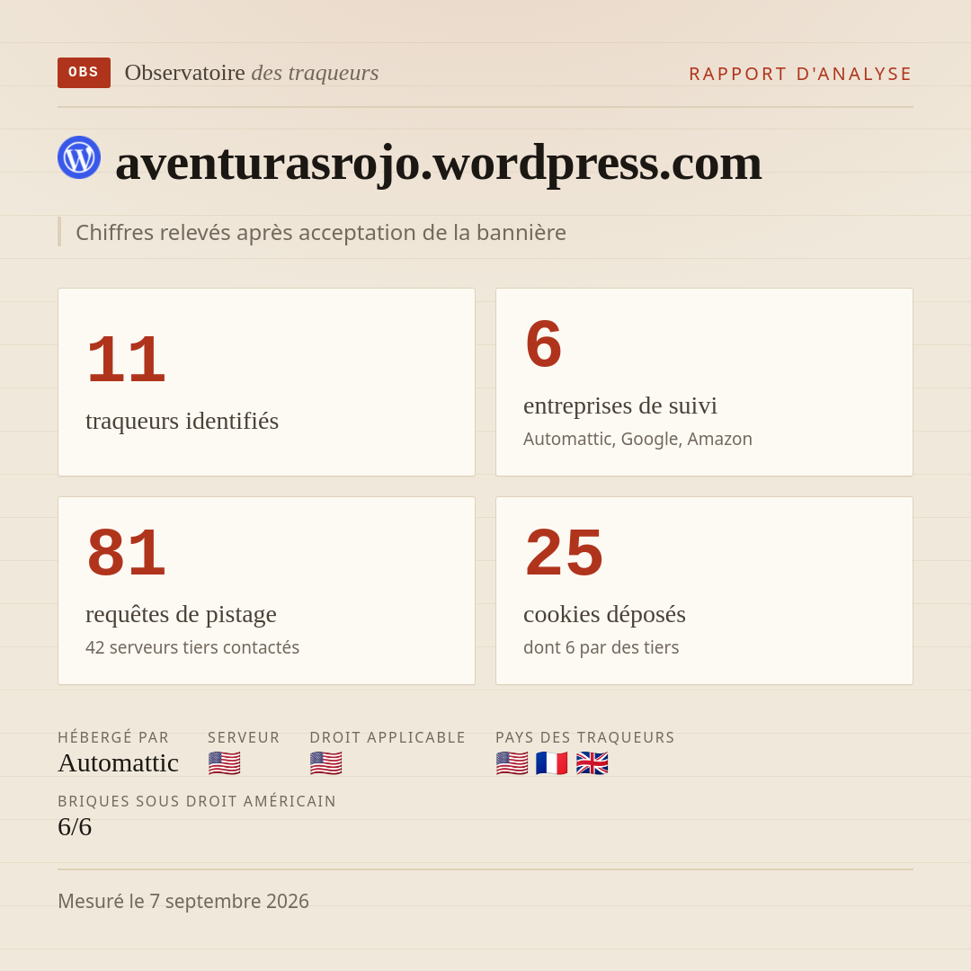The height and width of the screenshot is (971, 971).
Task: Click the traqueurs identifiés label
Action: [182, 421]
